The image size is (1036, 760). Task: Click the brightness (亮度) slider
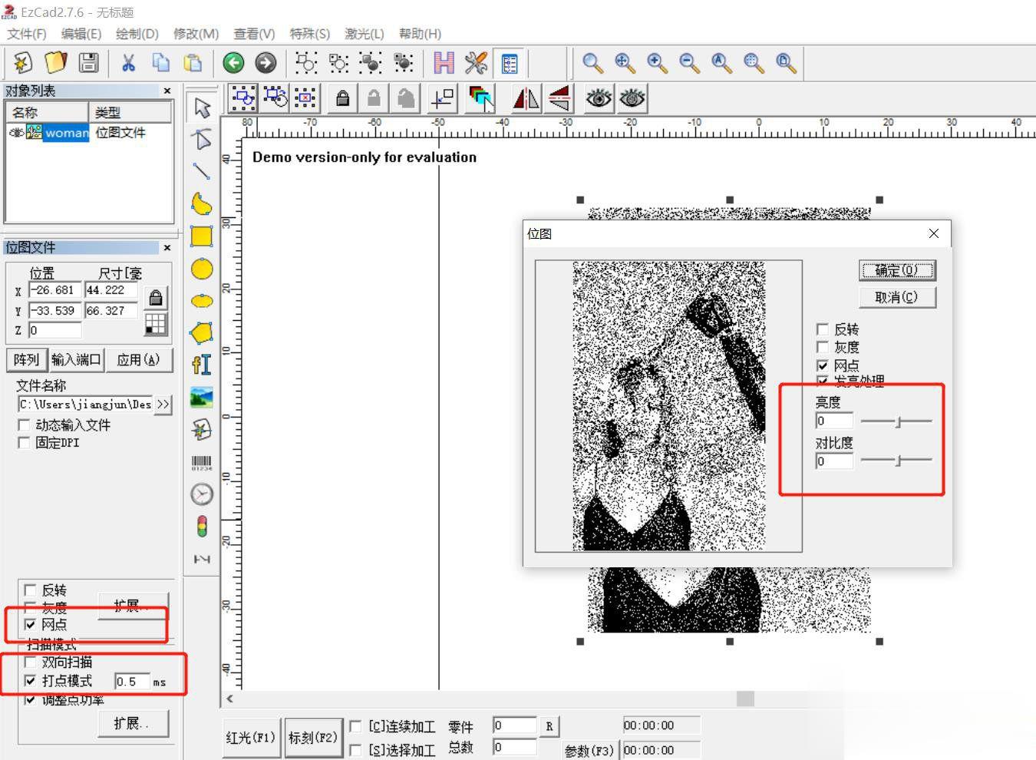click(x=896, y=421)
